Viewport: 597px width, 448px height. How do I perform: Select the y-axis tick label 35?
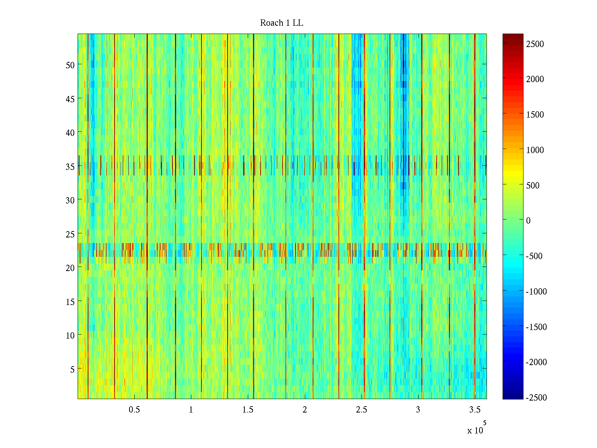coord(70,167)
